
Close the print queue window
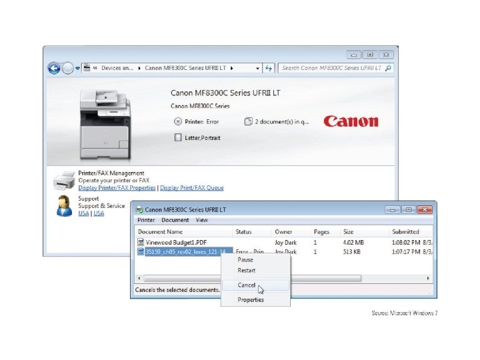(425, 210)
